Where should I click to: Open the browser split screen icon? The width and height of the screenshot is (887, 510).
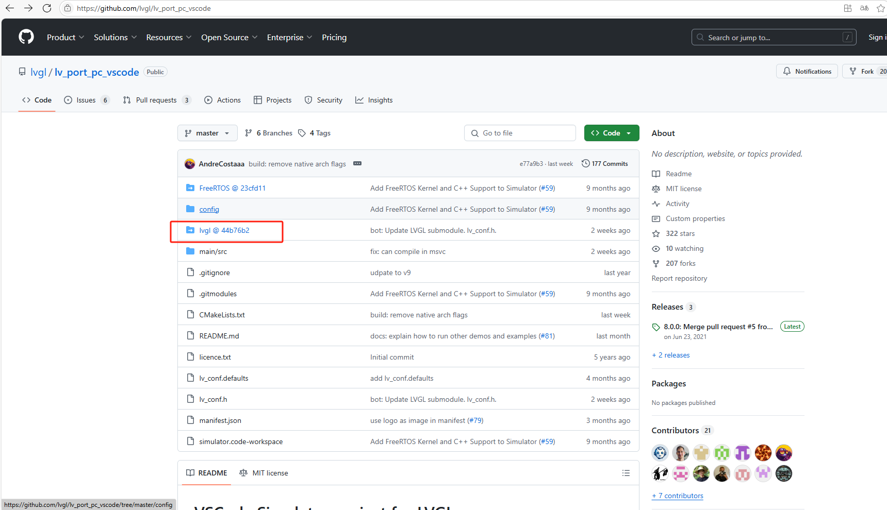(x=848, y=8)
